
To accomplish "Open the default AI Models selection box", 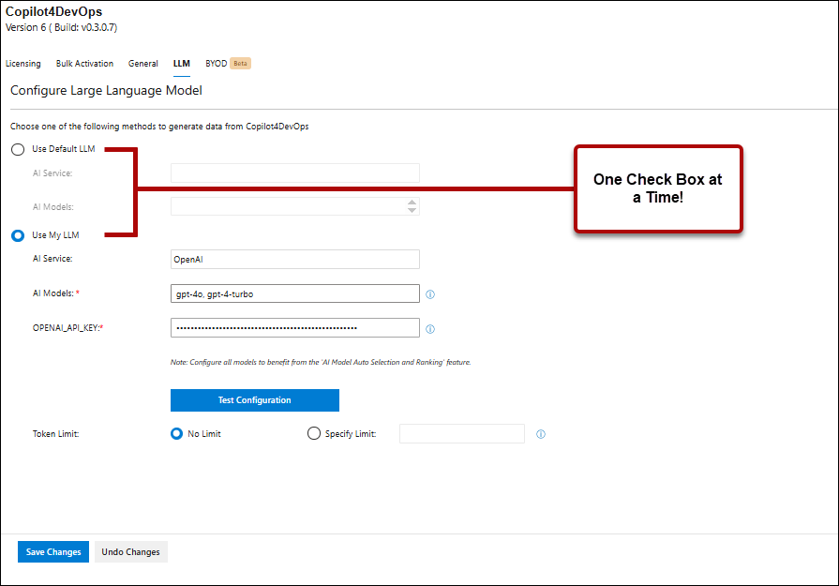I will [x=287, y=206].
